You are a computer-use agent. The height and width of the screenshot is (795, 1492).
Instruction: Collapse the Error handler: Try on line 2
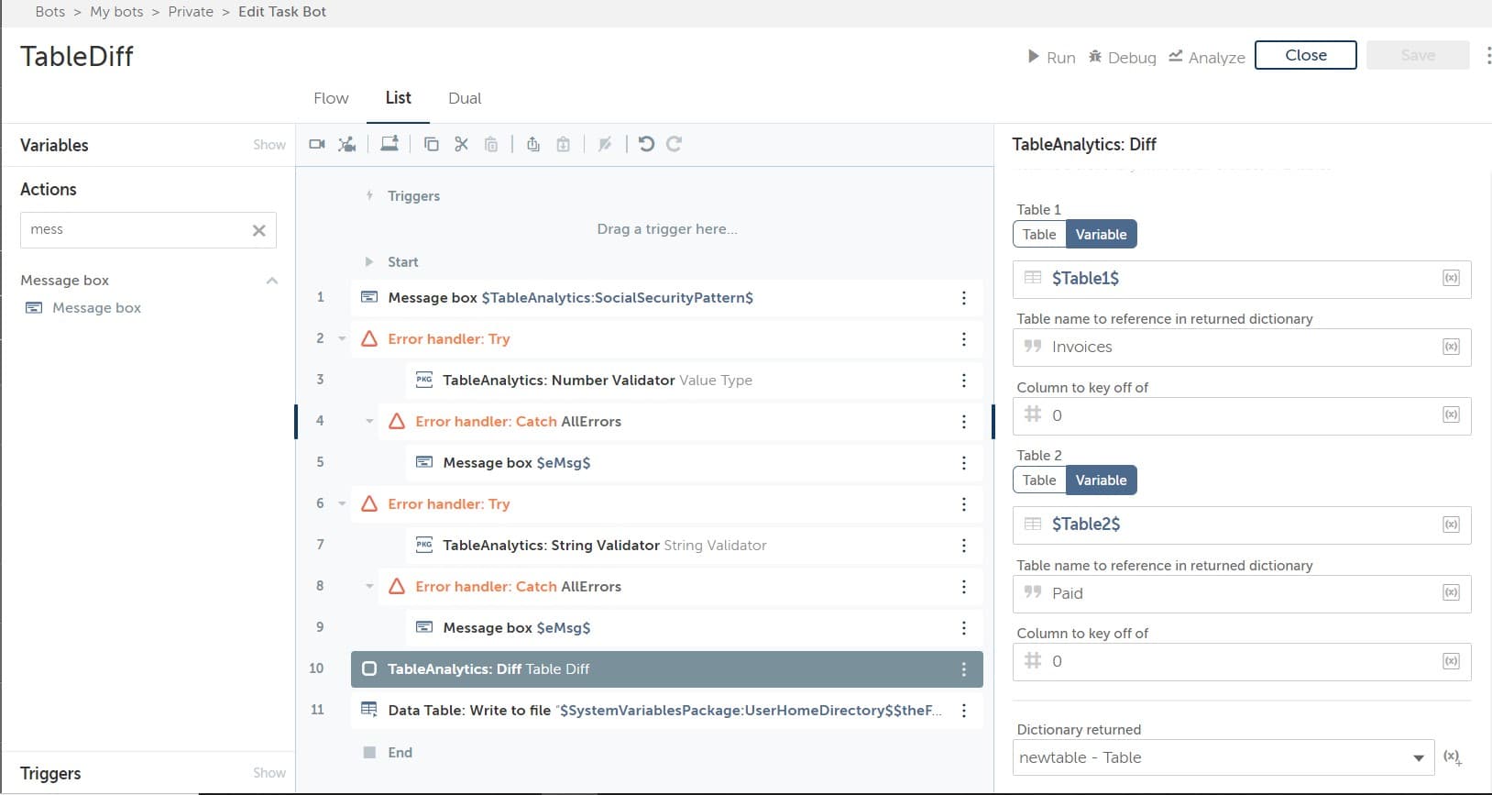pyautogui.click(x=342, y=339)
